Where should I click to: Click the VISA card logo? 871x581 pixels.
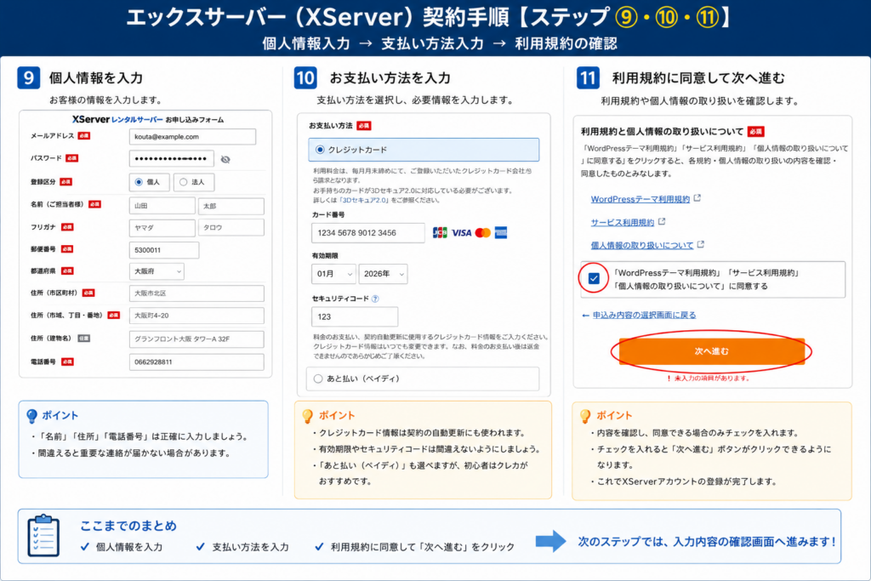pos(462,233)
